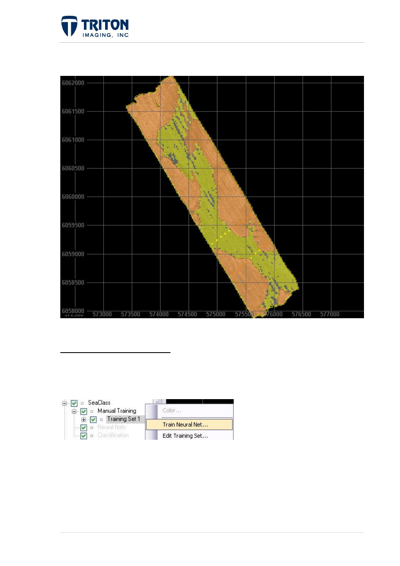Click the 574000 easting axis label

tap(159, 314)
